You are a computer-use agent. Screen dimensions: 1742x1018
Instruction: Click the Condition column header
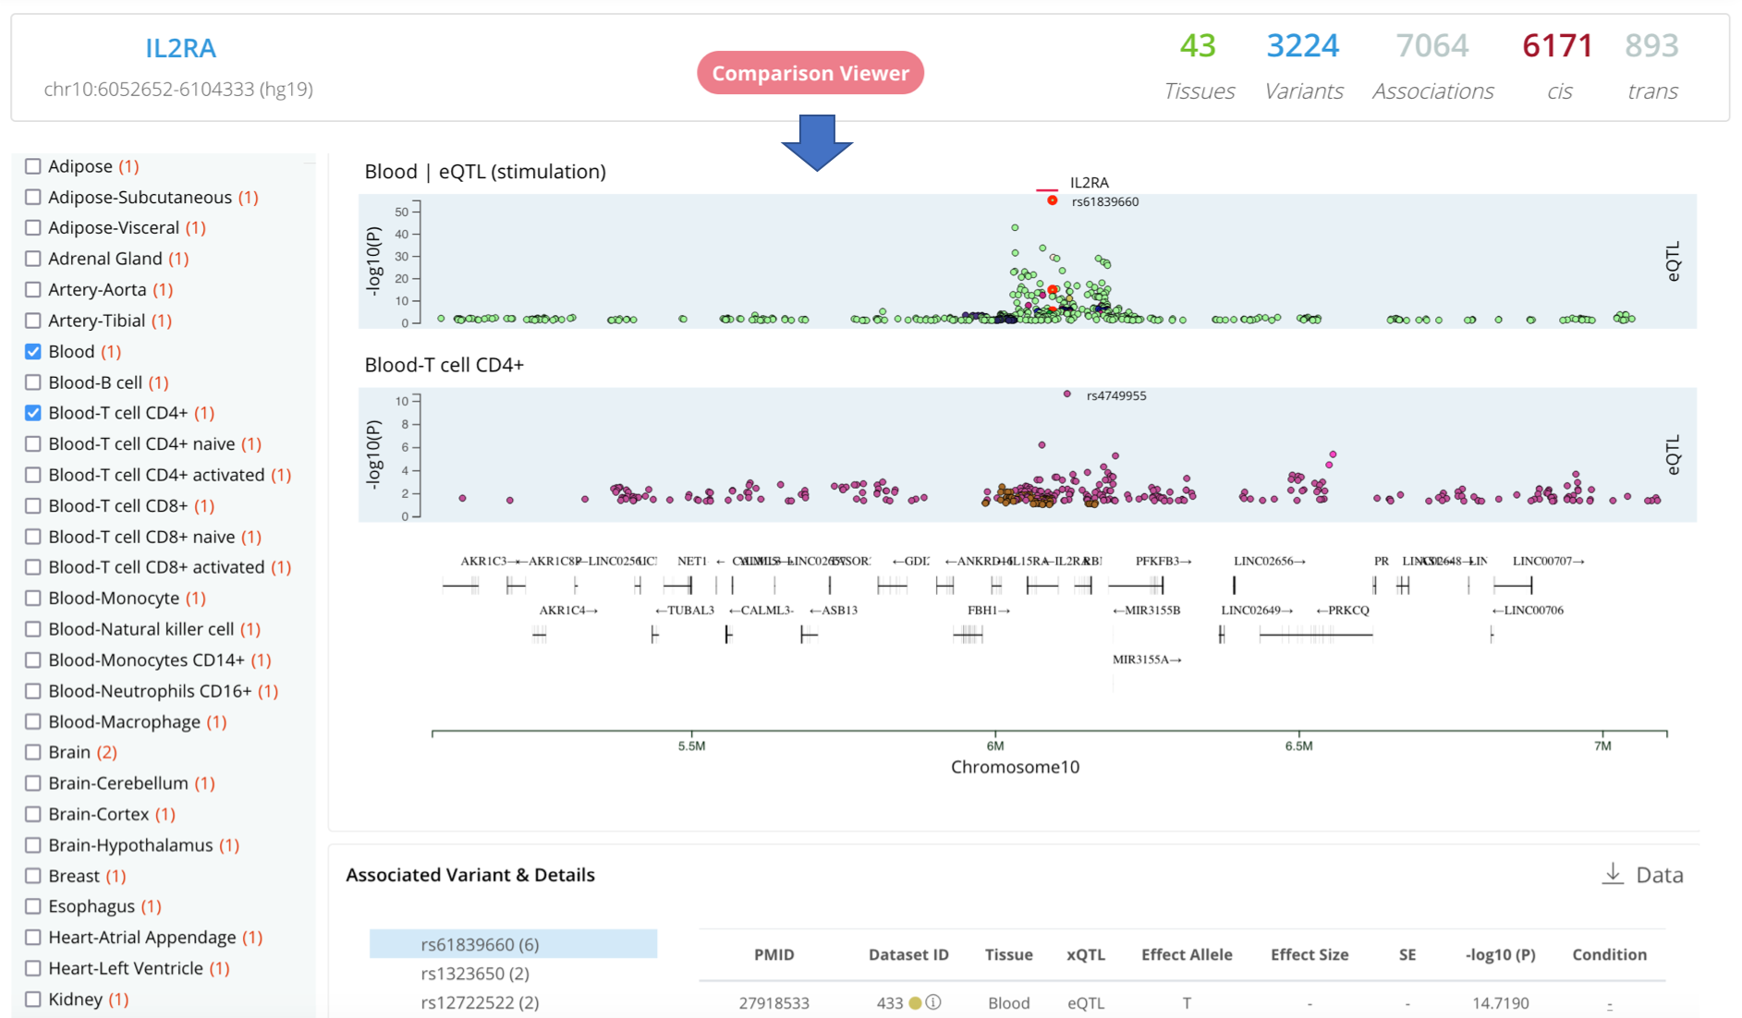[x=1609, y=954]
